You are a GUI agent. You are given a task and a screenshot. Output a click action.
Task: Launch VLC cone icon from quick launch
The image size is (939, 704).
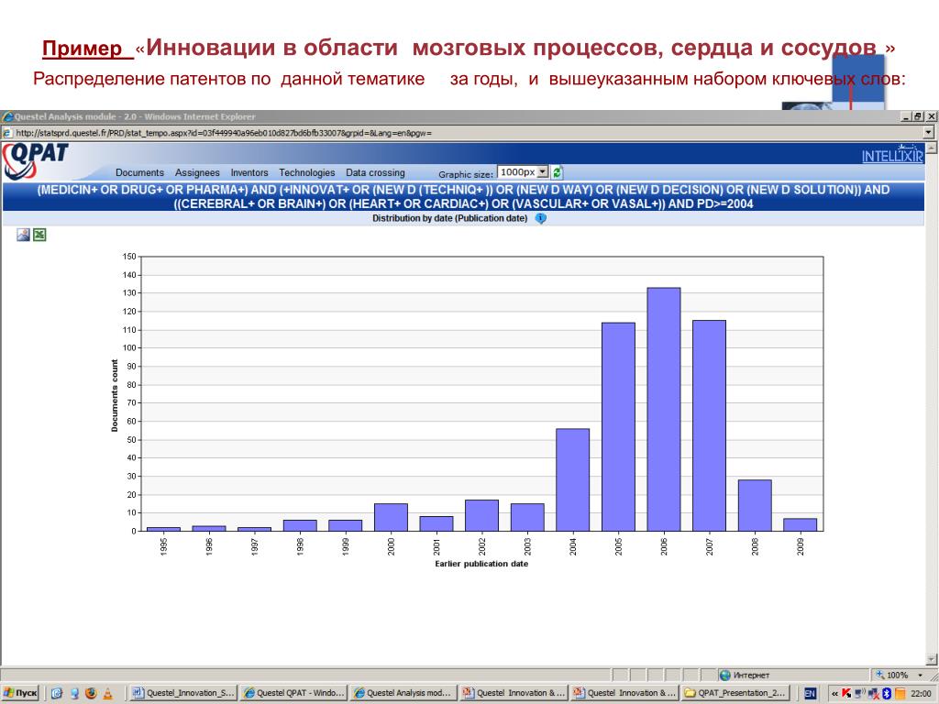108,693
